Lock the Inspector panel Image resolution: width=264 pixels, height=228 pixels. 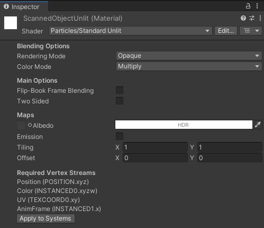coord(248,6)
